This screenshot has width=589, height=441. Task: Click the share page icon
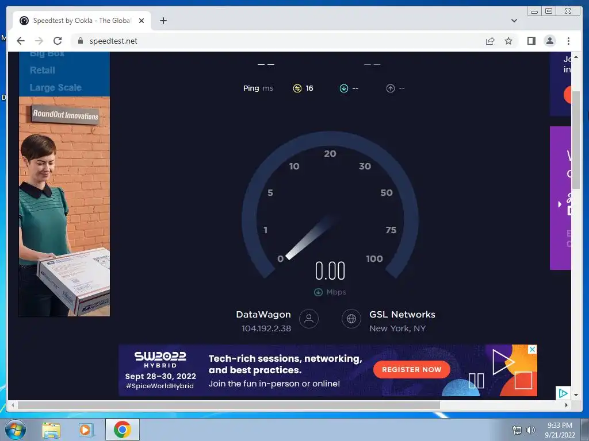(x=490, y=41)
